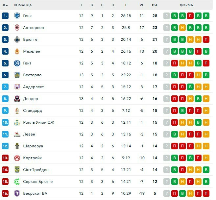Sort by the КОМАНДА column header
Viewport: 216px width, 200px height.
point(23,5)
